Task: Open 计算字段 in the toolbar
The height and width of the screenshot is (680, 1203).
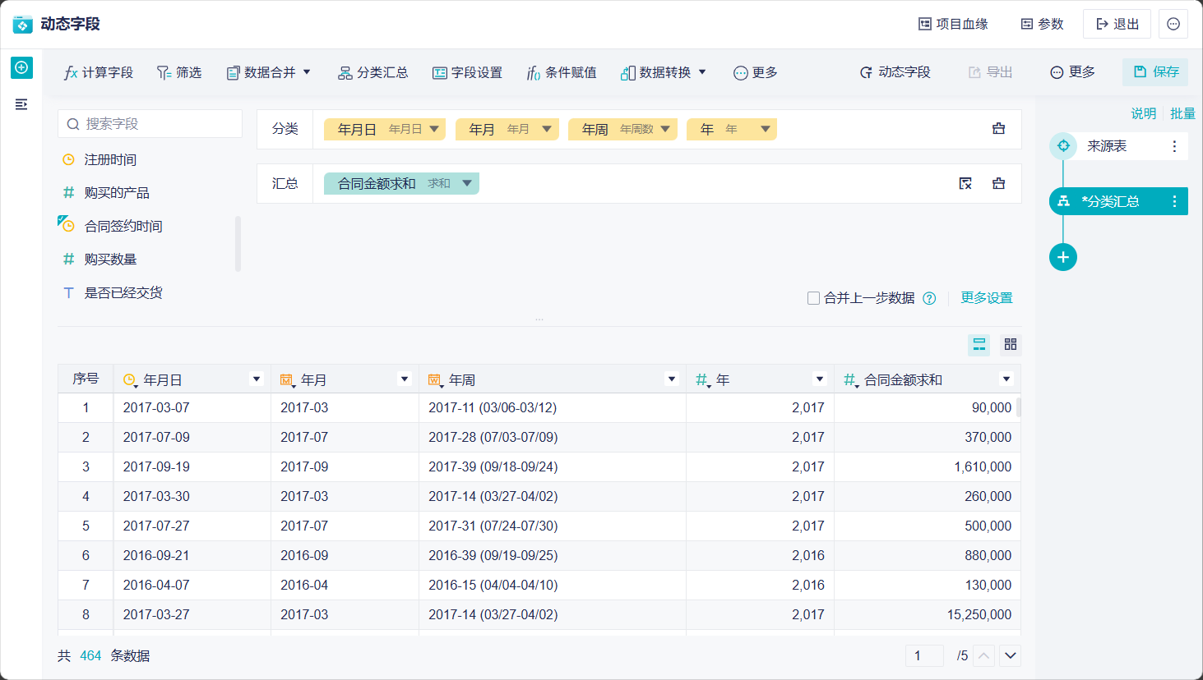Action: tap(99, 72)
